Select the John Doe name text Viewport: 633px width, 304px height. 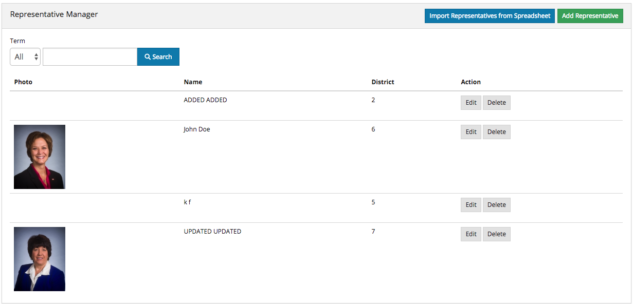pyautogui.click(x=197, y=129)
